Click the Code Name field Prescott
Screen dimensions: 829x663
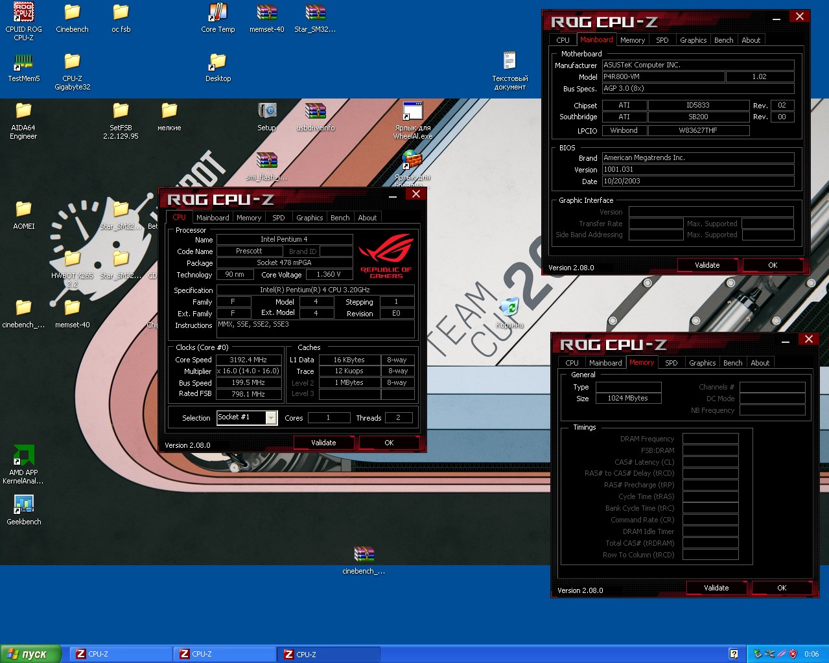pos(250,251)
